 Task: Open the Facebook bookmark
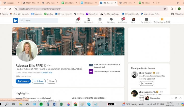pyautogui.click(x=37, y=14)
